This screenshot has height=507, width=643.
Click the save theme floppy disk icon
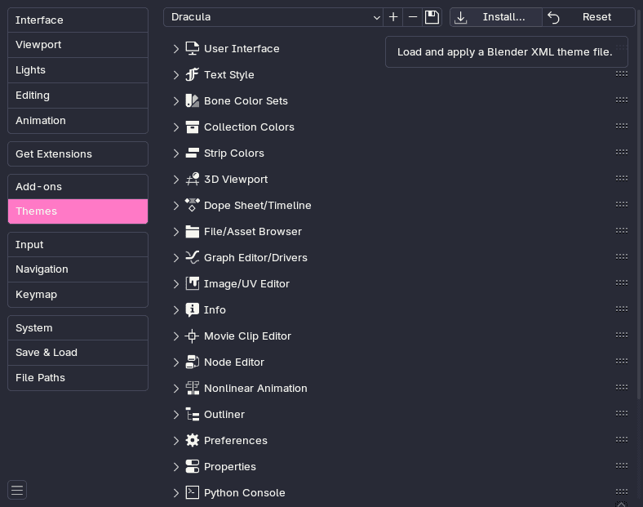click(432, 17)
